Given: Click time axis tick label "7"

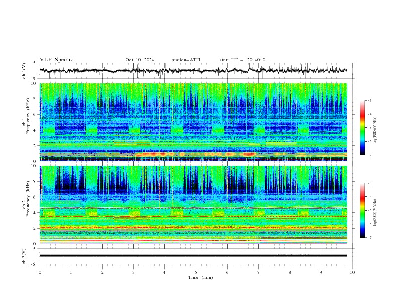Looking at the screenshot, I should point(259,272).
